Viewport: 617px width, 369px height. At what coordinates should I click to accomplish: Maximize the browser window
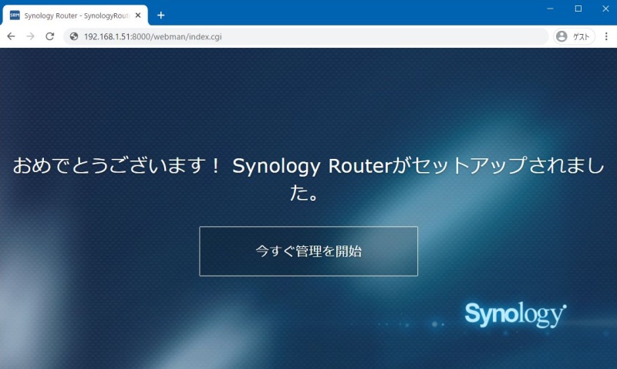pos(578,8)
